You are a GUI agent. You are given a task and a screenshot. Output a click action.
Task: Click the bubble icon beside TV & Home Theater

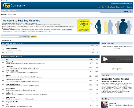(x=3, y=72)
